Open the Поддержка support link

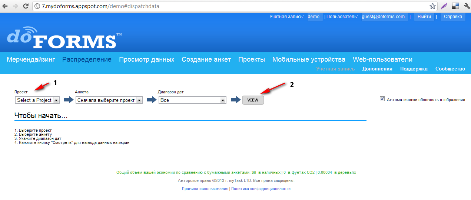click(x=414, y=69)
